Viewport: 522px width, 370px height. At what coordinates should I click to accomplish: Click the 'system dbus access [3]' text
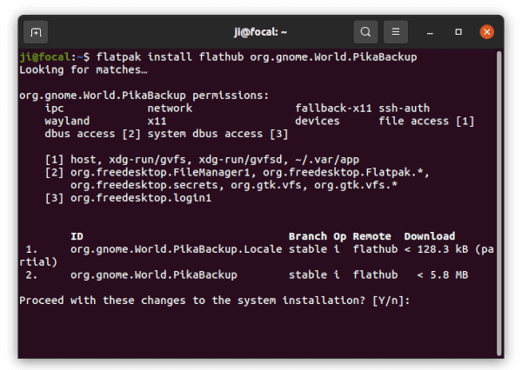217,134
